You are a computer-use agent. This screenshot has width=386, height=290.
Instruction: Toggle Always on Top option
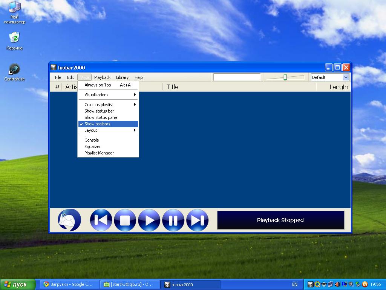(98, 85)
